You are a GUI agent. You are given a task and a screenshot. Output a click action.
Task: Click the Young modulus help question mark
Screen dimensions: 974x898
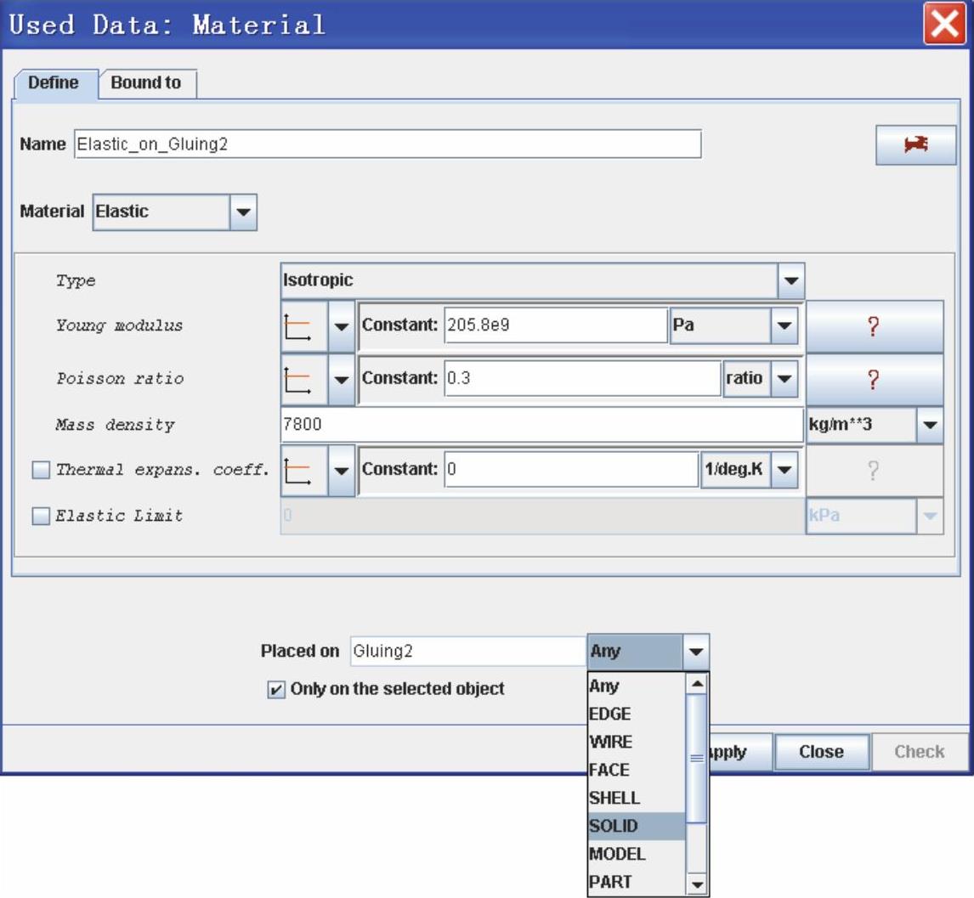point(874,326)
